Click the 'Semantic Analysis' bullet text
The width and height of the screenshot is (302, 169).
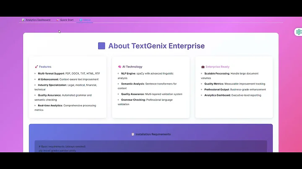coord(147,86)
